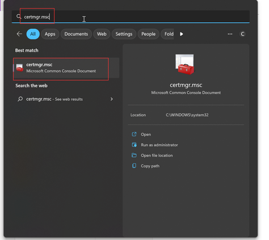Click the search input field containing certmgr.msc
Screen dimensions: 269x240
point(131,16)
